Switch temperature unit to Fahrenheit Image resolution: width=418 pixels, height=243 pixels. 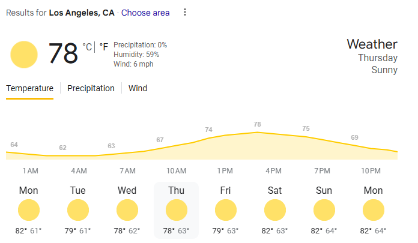click(104, 46)
